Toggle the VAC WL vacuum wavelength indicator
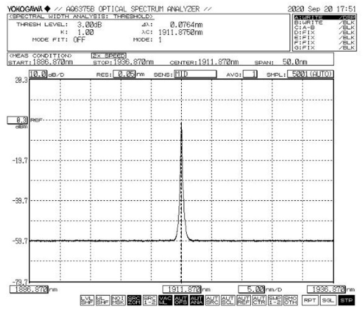 [165, 300]
